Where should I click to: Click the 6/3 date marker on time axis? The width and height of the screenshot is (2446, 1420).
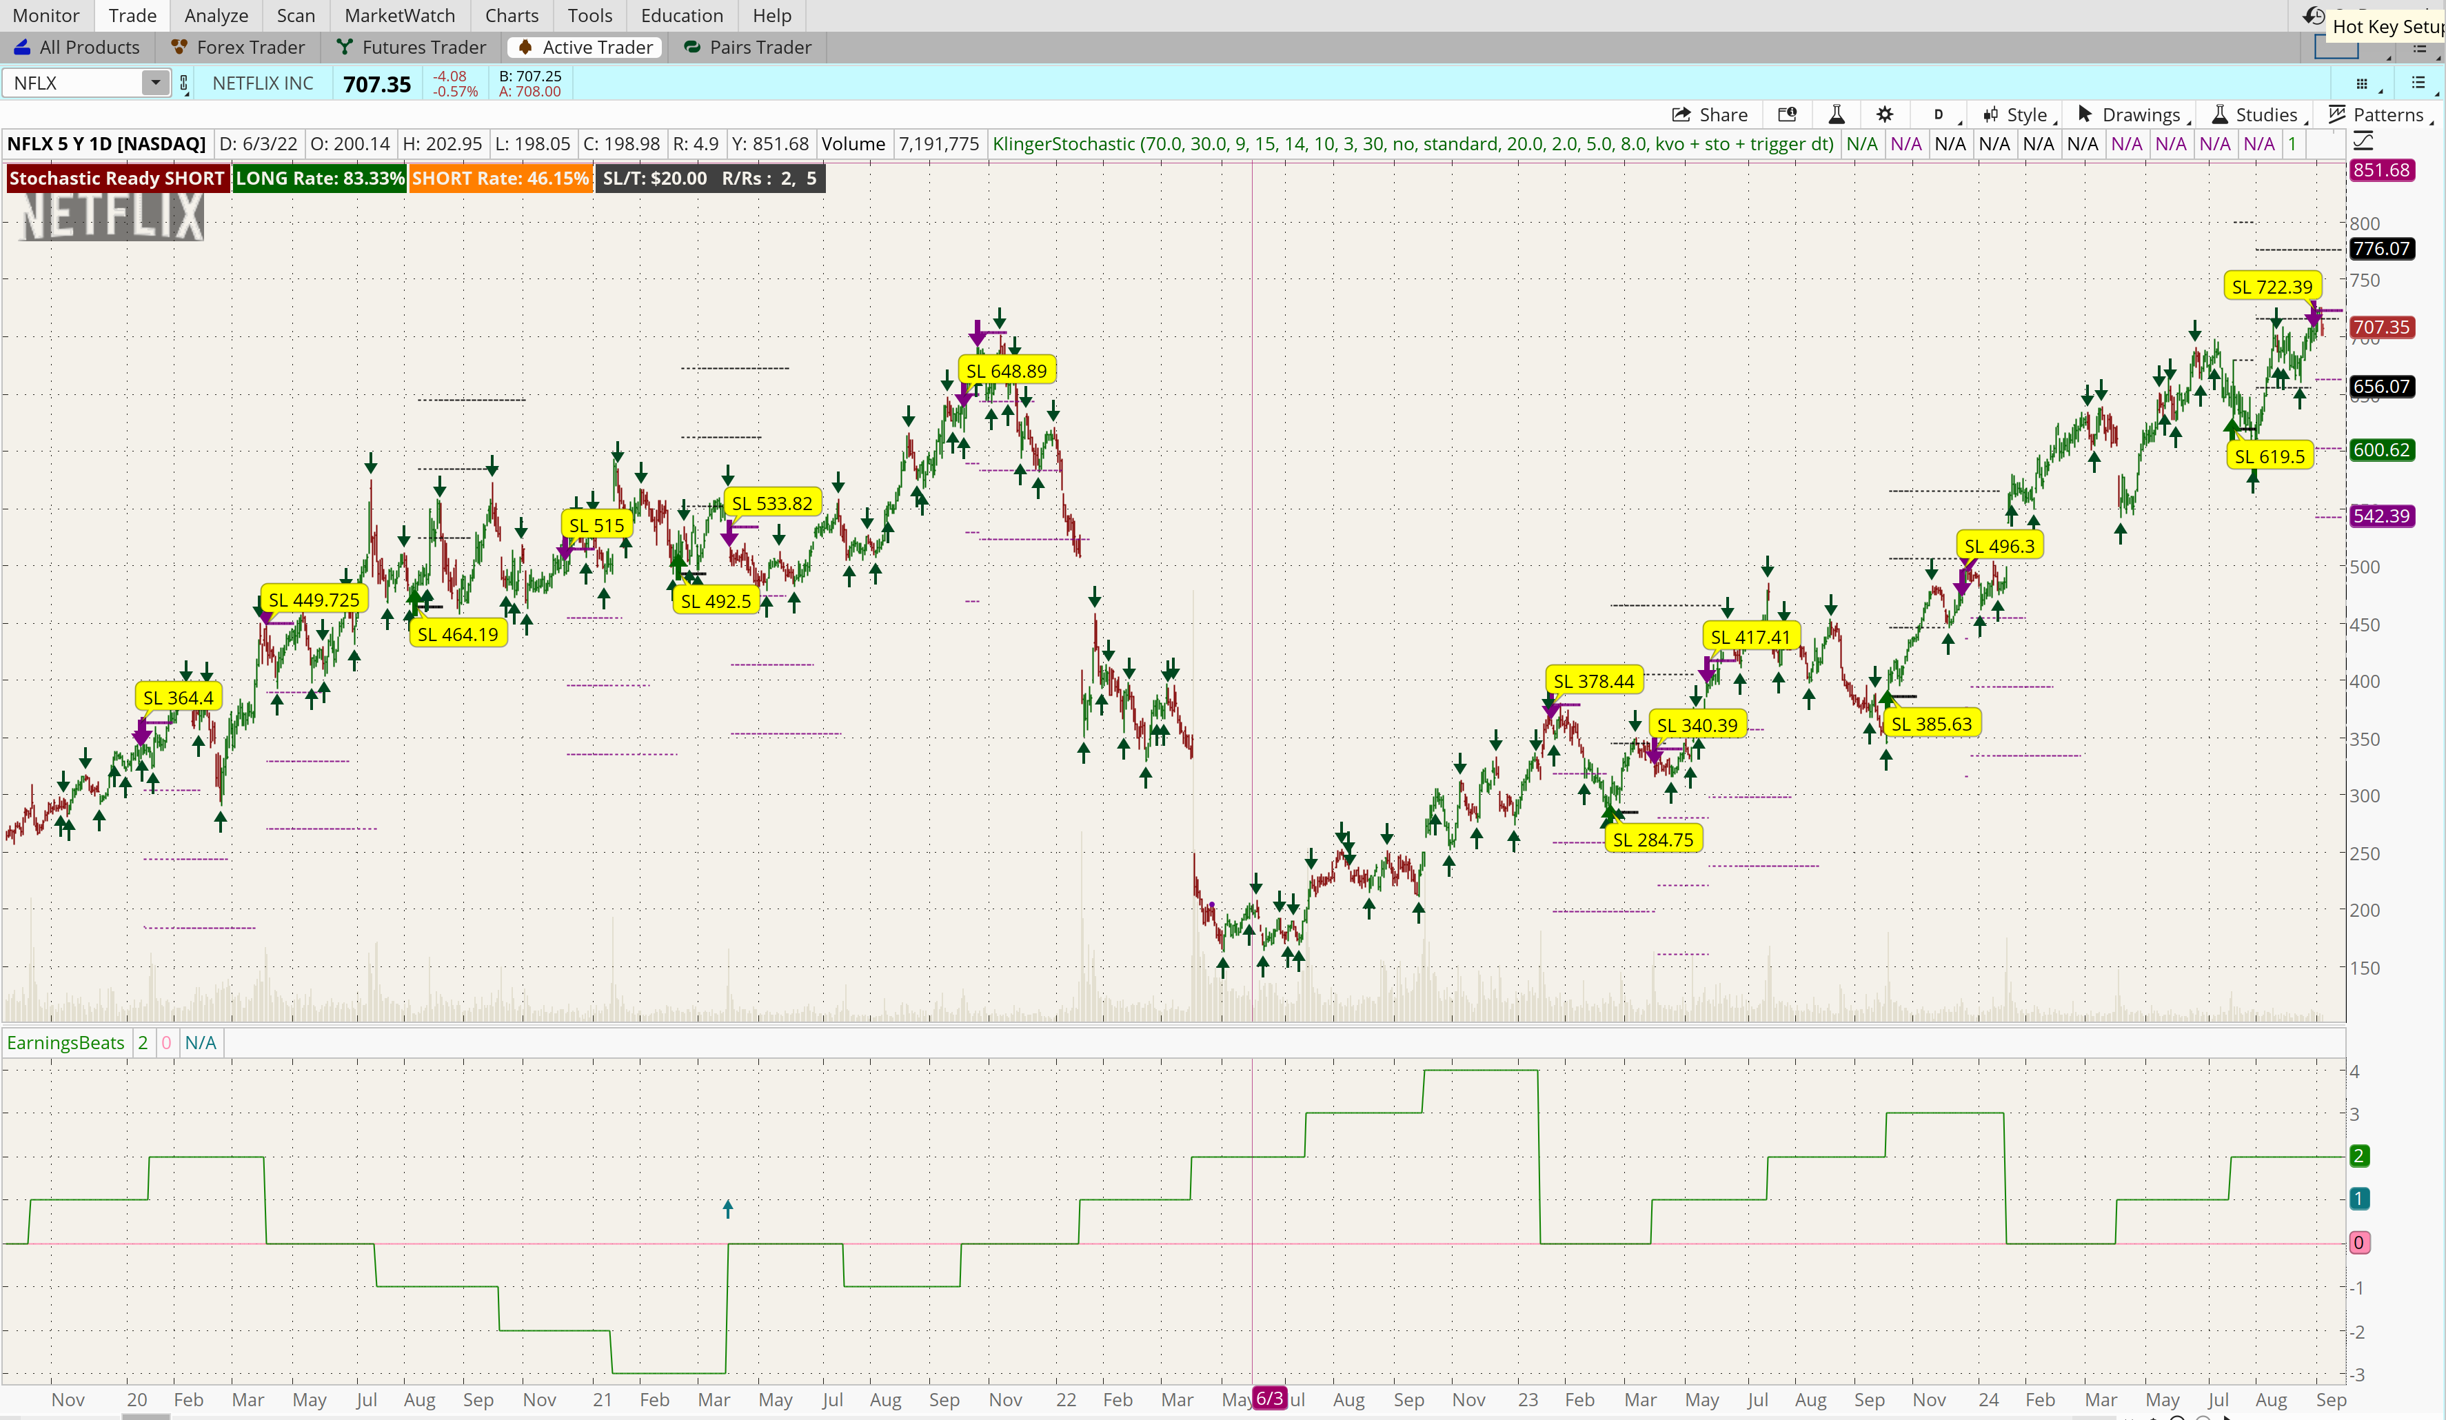point(1270,1399)
